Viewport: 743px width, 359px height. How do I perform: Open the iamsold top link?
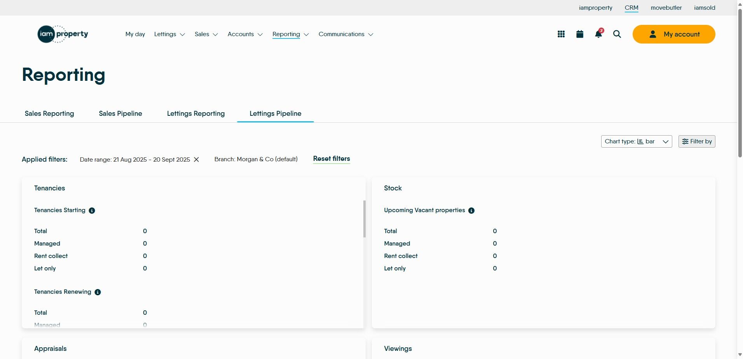point(705,8)
